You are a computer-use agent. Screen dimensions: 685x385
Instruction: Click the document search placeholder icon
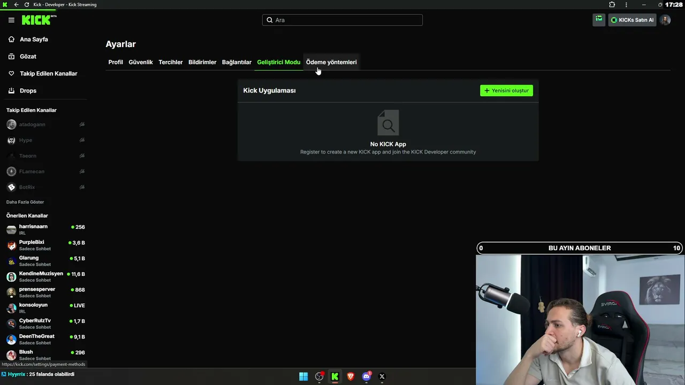(388, 122)
